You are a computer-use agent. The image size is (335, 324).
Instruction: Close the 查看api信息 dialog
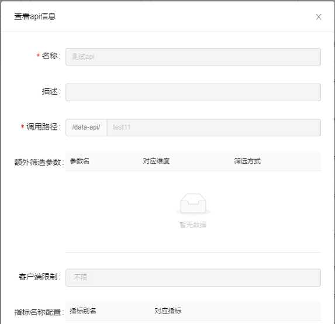(319, 17)
